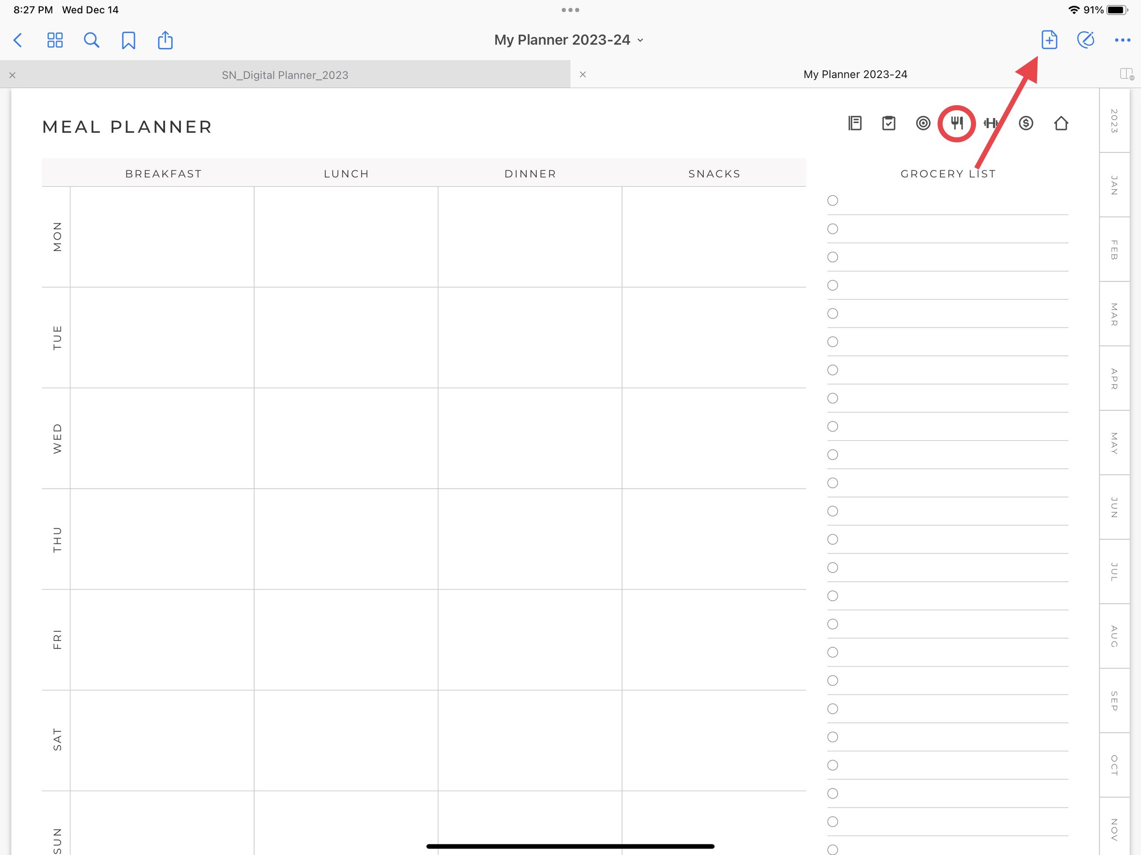Open the MAY month tab

tap(1114, 443)
